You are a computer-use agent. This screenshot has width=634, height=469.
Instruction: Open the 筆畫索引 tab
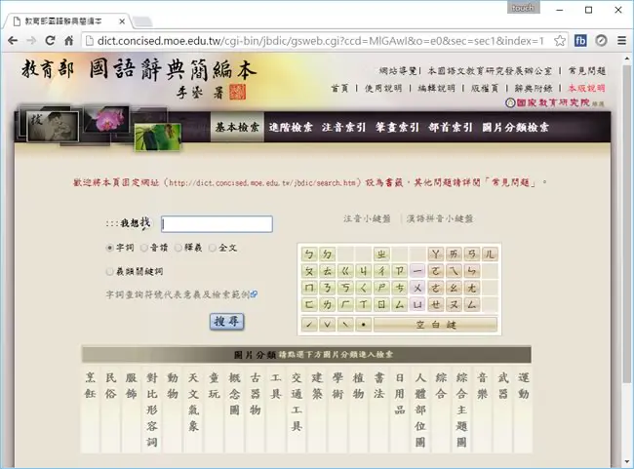click(x=397, y=127)
